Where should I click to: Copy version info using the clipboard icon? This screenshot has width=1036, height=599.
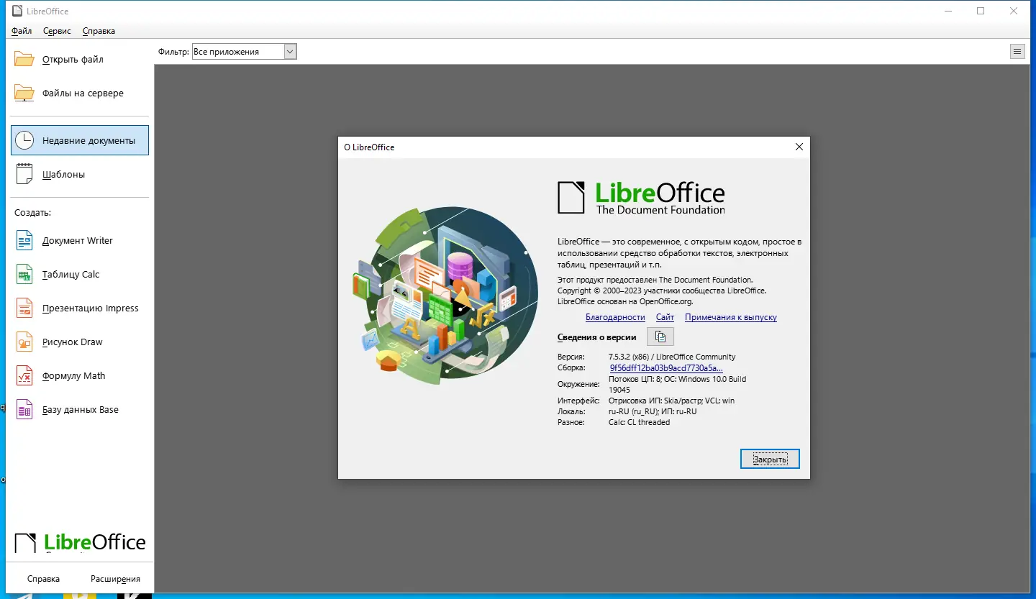click(660, 335)
